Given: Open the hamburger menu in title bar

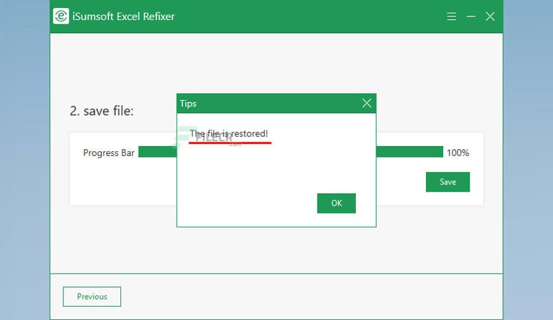Looking at the screenshot, I should 451,17.
